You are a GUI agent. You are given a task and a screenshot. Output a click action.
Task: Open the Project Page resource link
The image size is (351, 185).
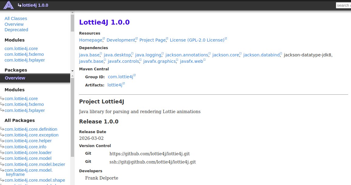(153, 40)
